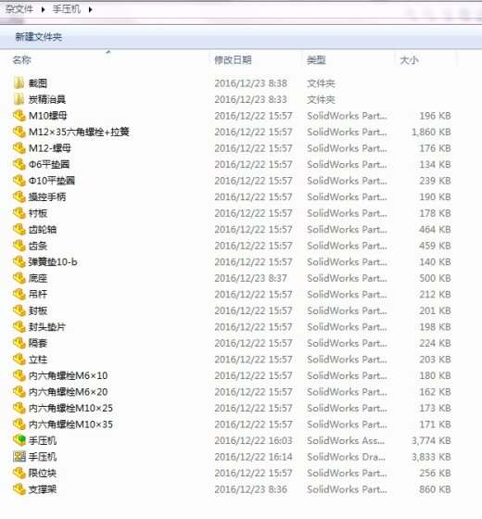This screenshot has width=482, height=519.
Task: Click the 新建文件夹 toolbar button
Action: pos(39,37)
